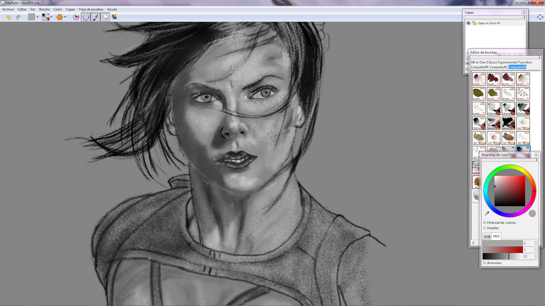
Task: Open the Editar menu
Action: (22, 9)
